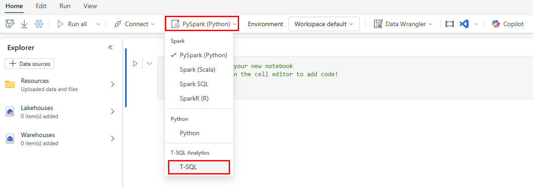The width and height of the screenshot is (533, 188).
Task: Open in VS Code icon
Action: [464, 24]
